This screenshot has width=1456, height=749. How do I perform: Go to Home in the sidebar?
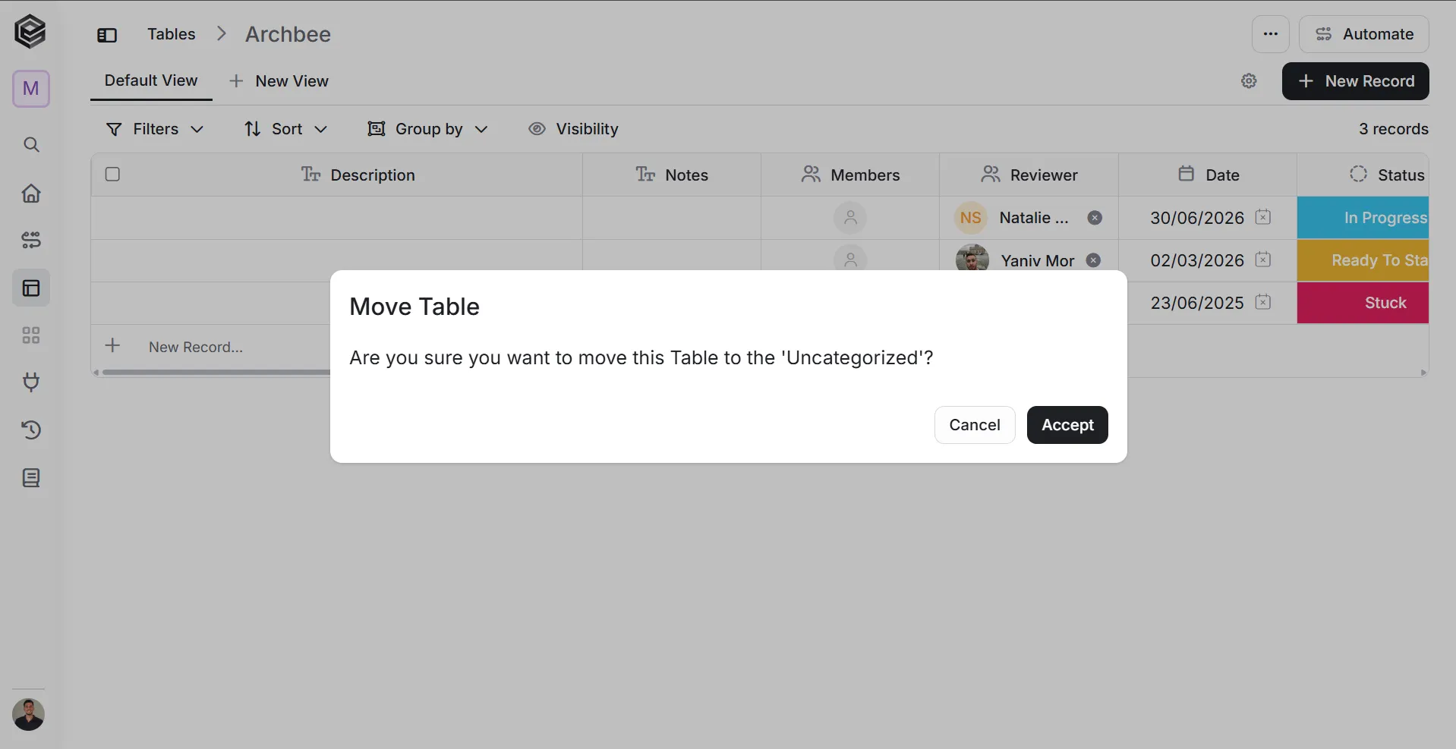(x=31, y=193)
